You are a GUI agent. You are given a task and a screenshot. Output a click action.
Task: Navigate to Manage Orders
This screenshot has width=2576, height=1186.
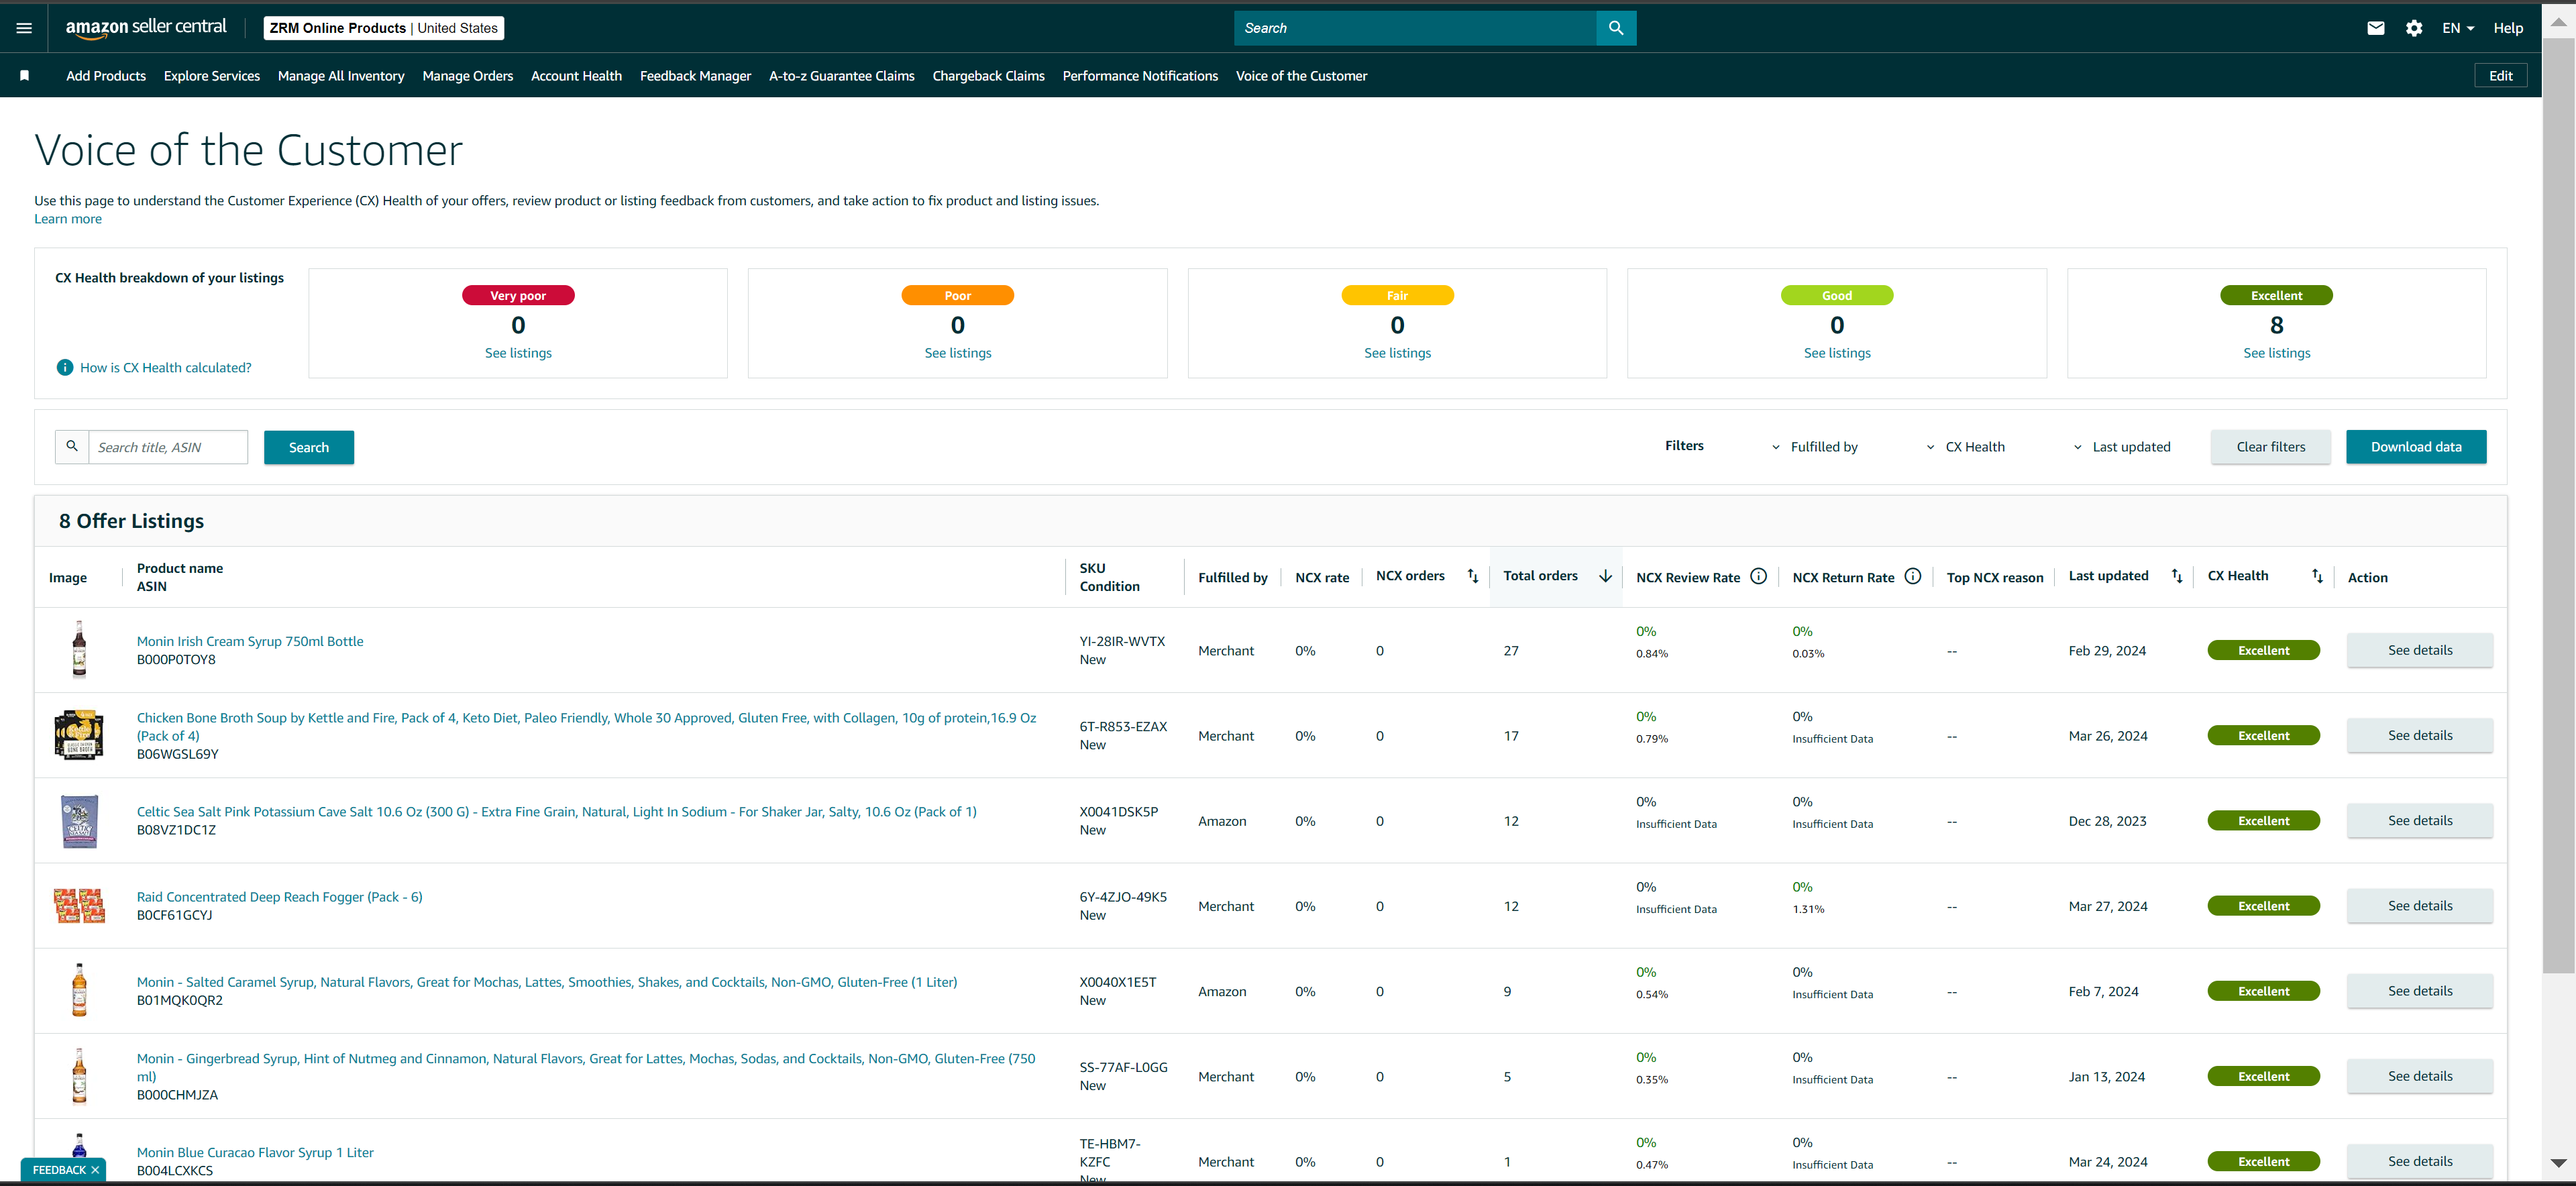tap(468, 76)
